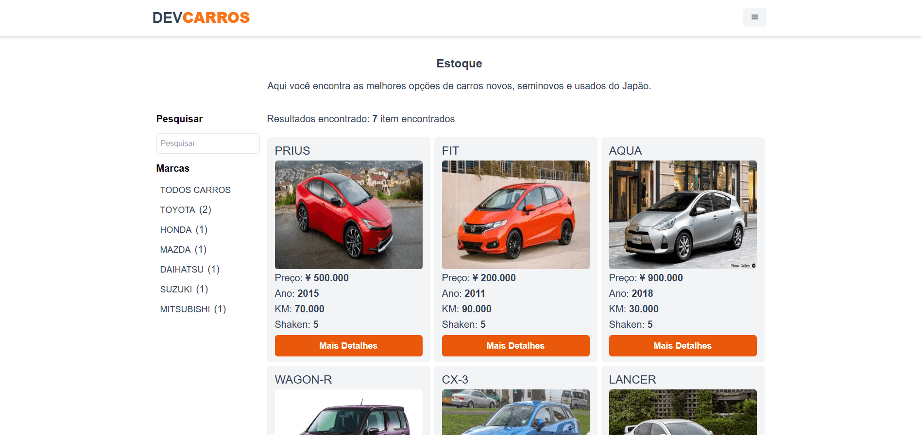
Task: Click the red Prius photo
Action: click(x=348, y=215)
